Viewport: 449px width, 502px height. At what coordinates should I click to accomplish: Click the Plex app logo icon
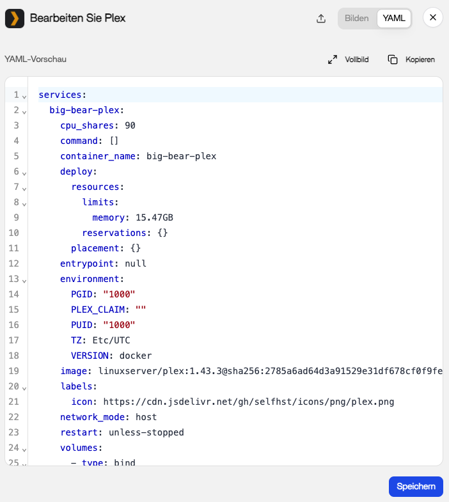pyautogui.click(x=15, y=19)
